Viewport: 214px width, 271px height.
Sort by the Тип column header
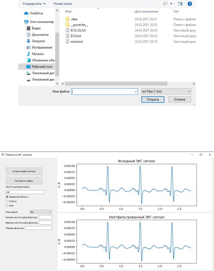coord(176,11)
